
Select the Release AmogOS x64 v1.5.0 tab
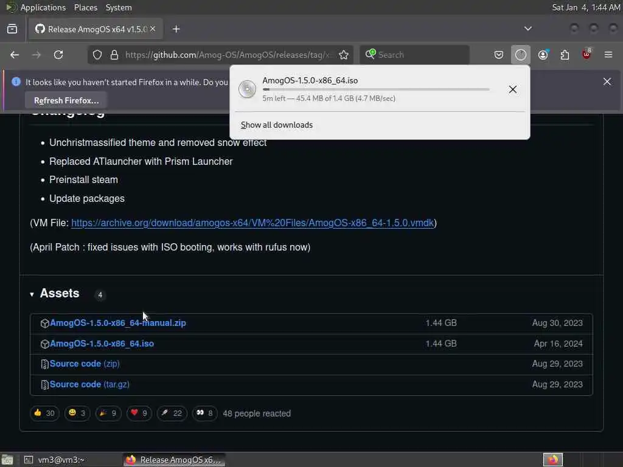pyautogui.click(x=96, y=29)
